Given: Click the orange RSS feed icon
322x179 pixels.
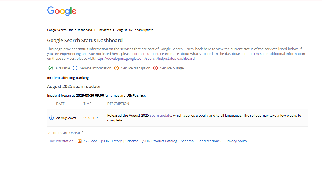Looking at the screenshot, I should [80, 141].
